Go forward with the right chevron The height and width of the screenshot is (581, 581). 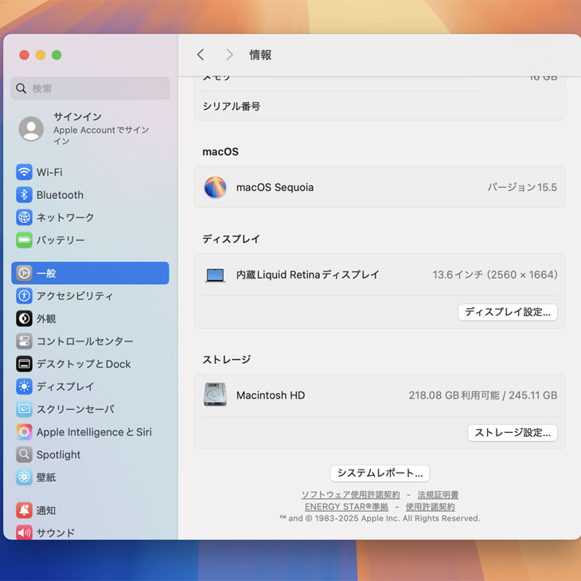pyautogui.click(x=229, y=54)
